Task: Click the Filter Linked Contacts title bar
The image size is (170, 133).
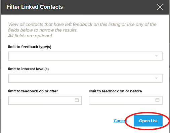Action: click(85, 7)
